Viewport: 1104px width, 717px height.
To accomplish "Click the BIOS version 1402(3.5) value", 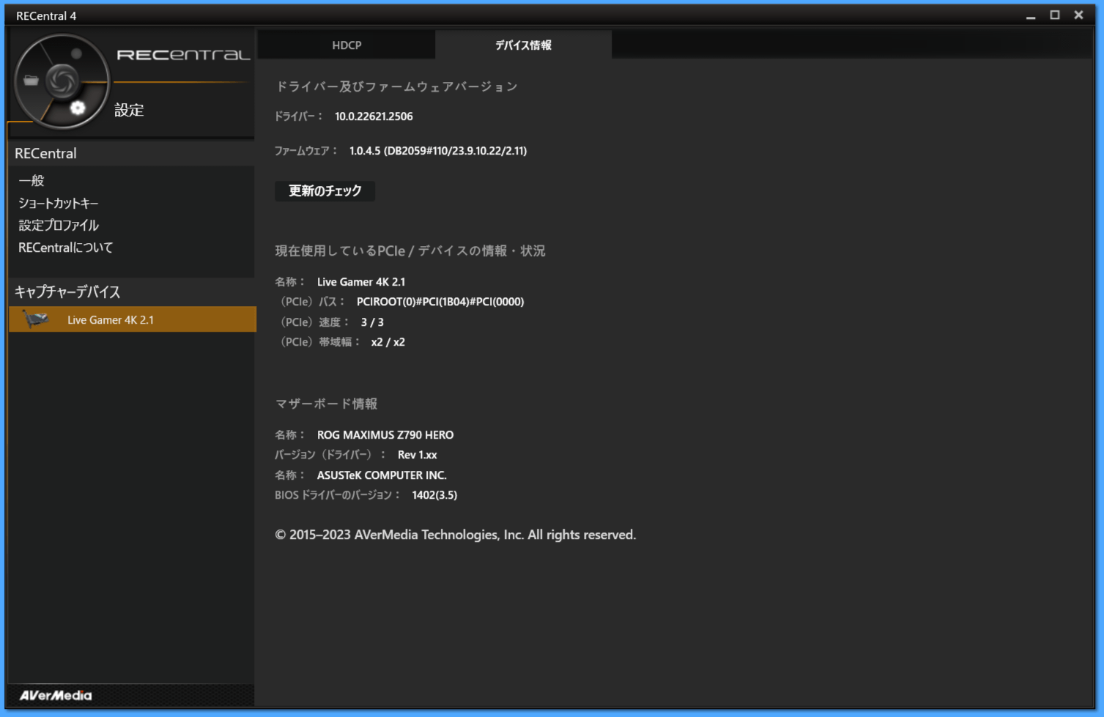I will point(434,495).
